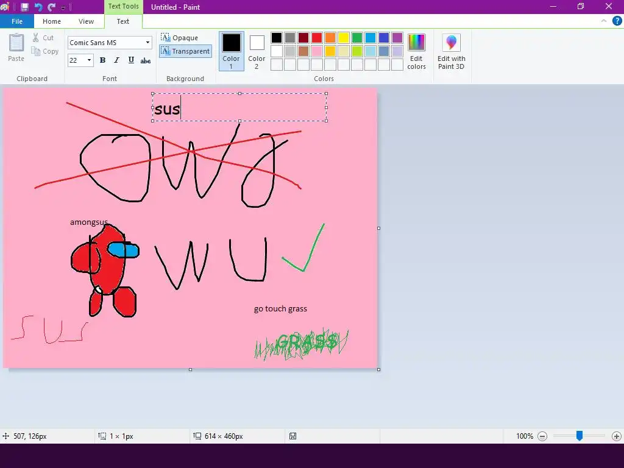
Task: Select the Text tab
Action: tap(123, 21)
